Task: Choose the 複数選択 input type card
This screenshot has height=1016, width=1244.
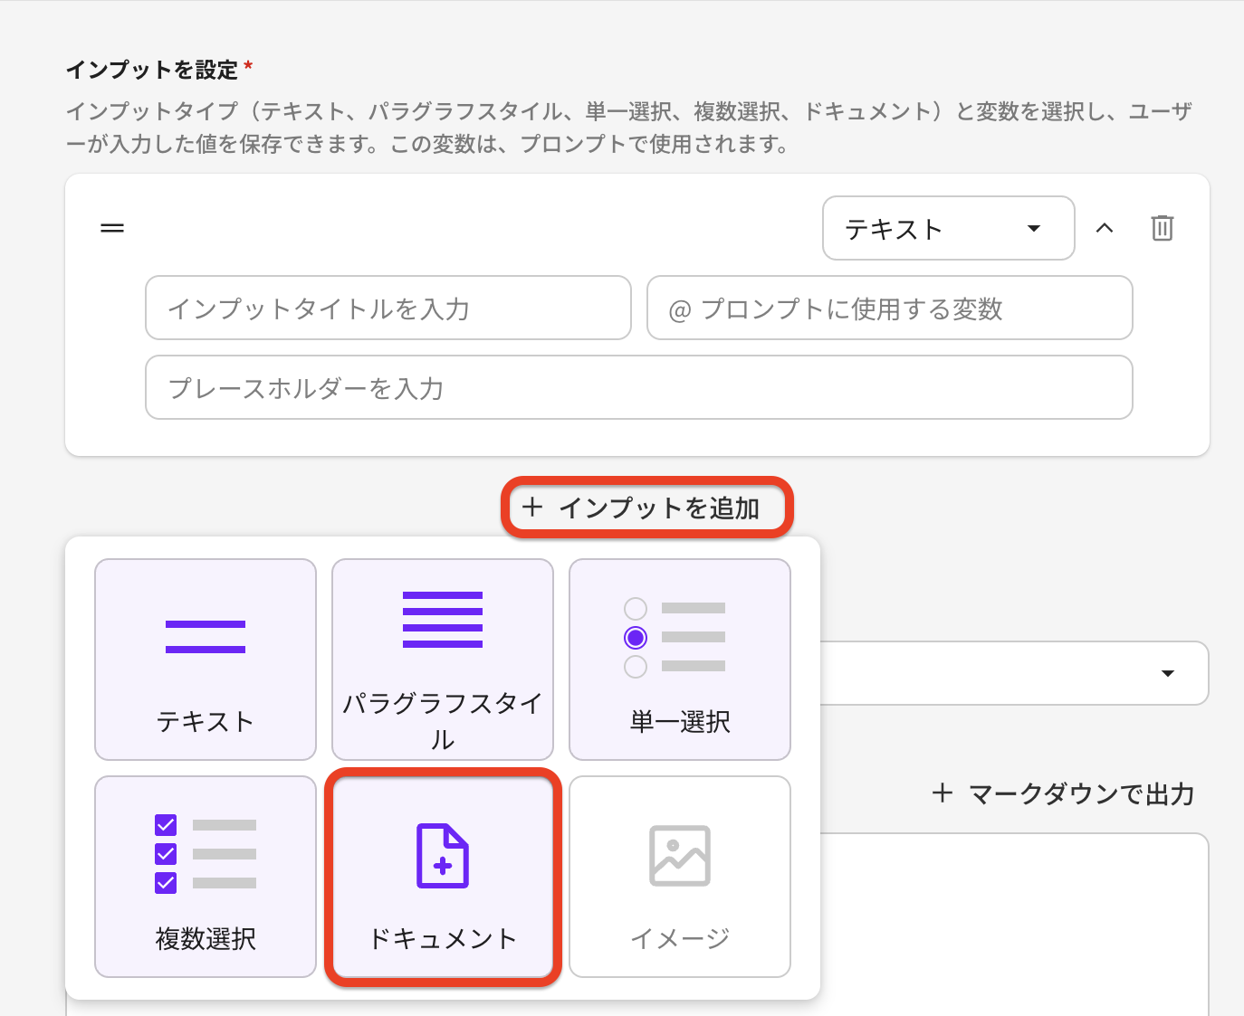Action: click(206, 877)
